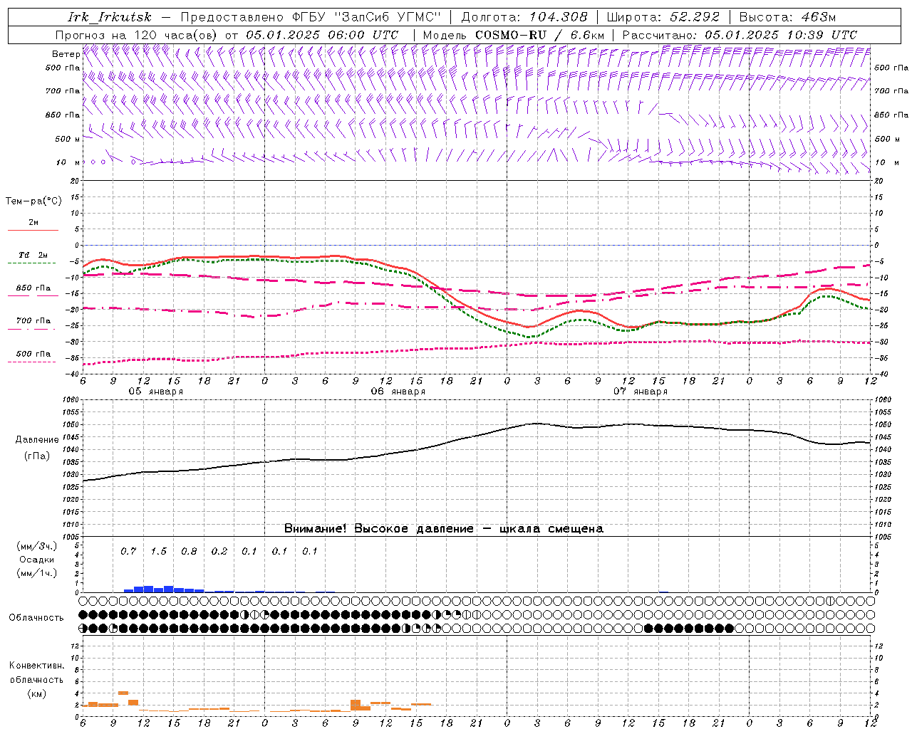
Task: Click the 700 гПа temperature legend entry
Action: point(33,321)
